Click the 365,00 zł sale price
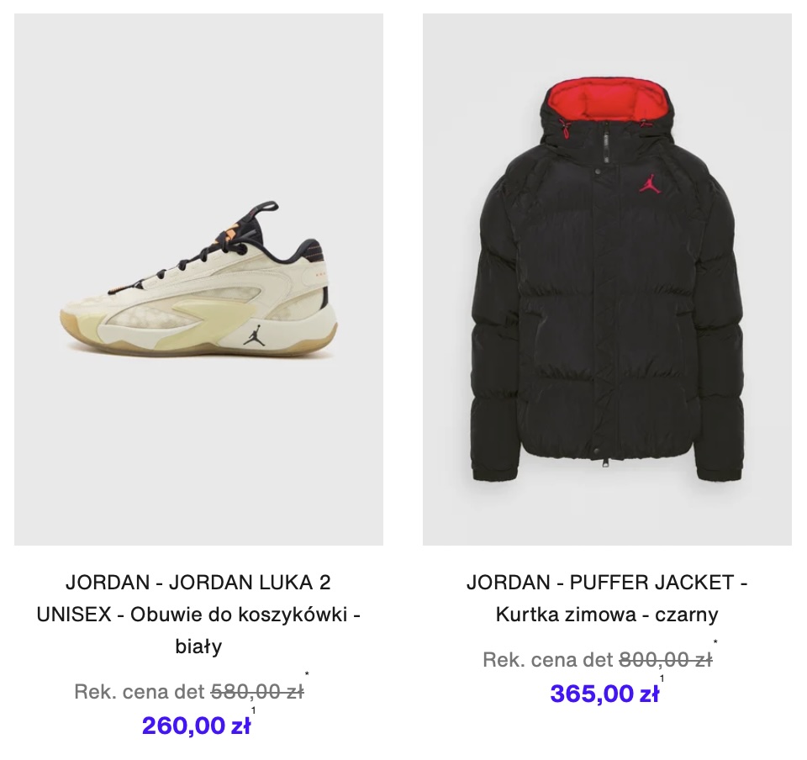Viewport: 807px width, 760px height. coord(604,693)
